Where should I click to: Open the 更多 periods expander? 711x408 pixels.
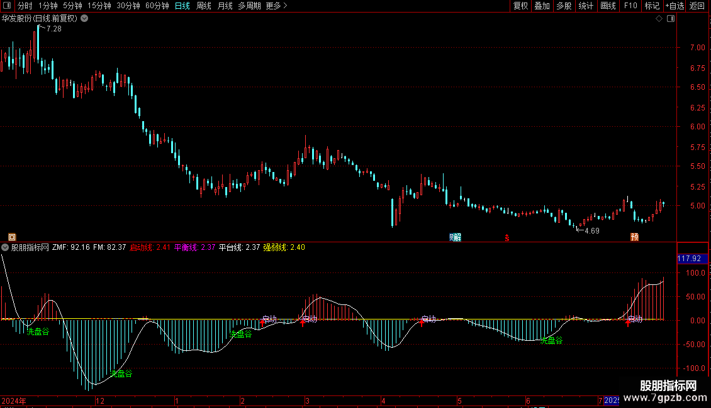tap(276, 6)
